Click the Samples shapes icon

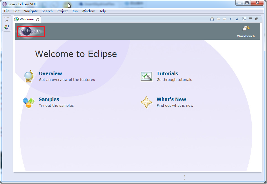point(29,103)
